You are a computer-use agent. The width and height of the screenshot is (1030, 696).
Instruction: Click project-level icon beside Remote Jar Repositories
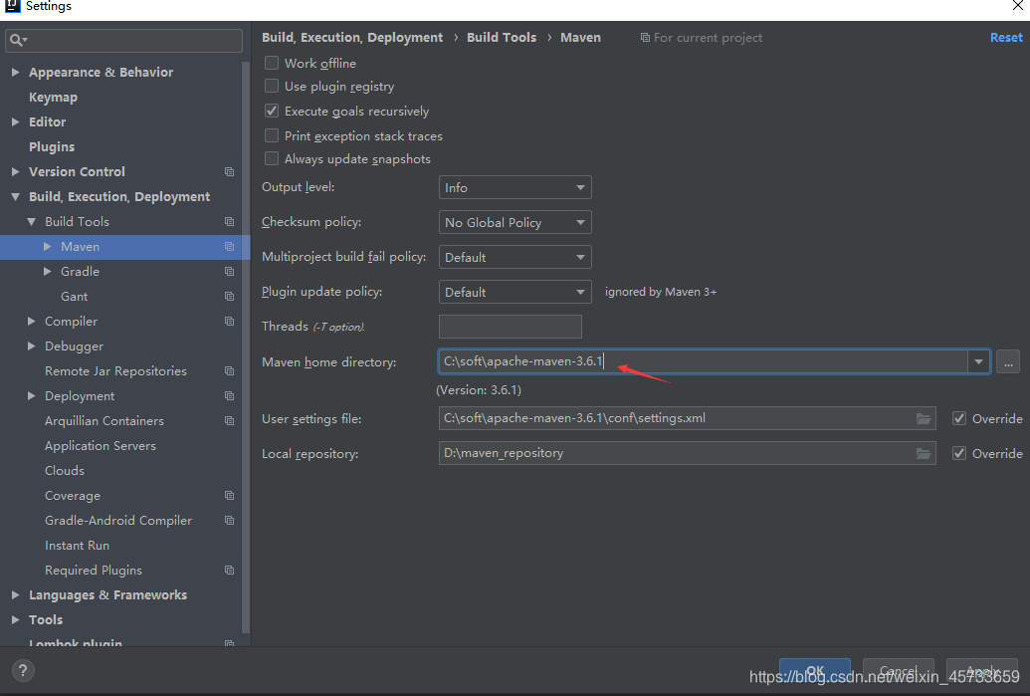click(229, 371)
